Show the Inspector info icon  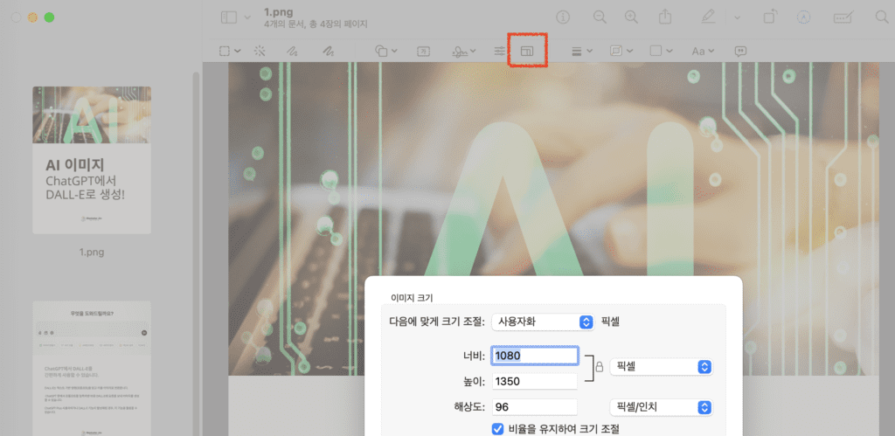[x=564, y=17]
